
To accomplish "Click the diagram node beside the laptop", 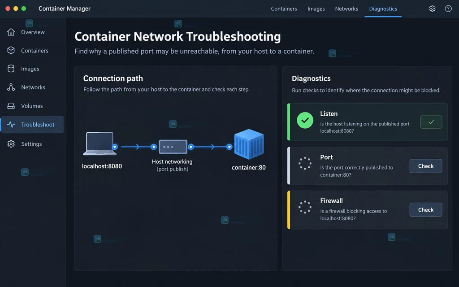I will pos(115,147).
